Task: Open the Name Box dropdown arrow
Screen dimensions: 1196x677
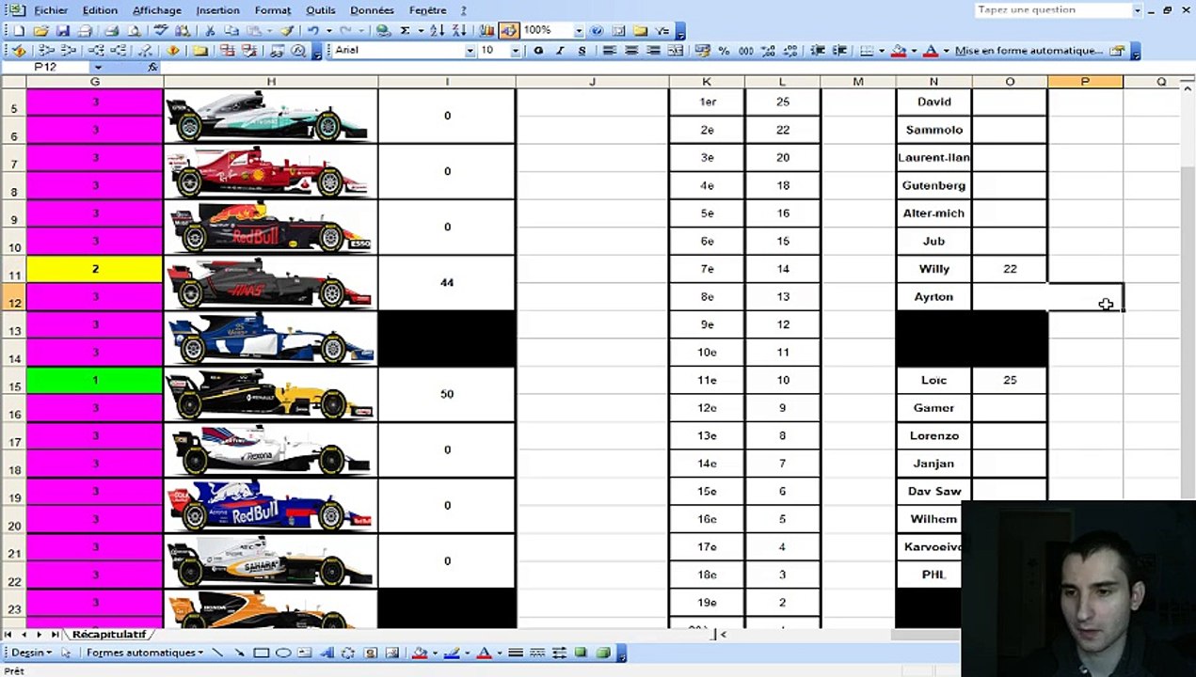Action: point(97,68)
